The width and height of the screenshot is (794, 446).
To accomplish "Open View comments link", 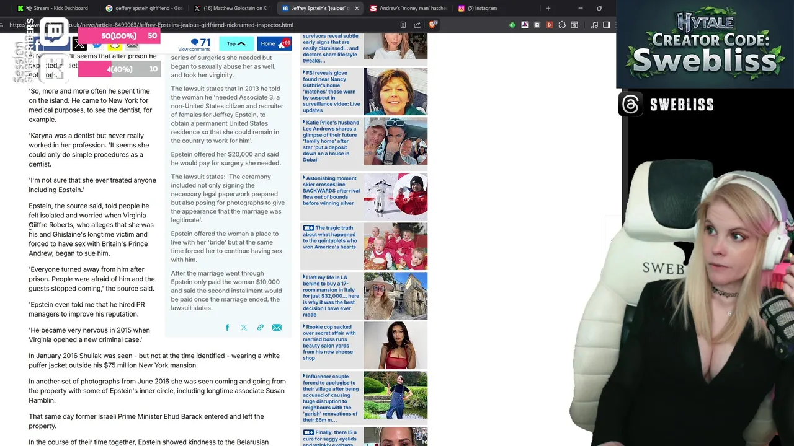I will point(194,50).
